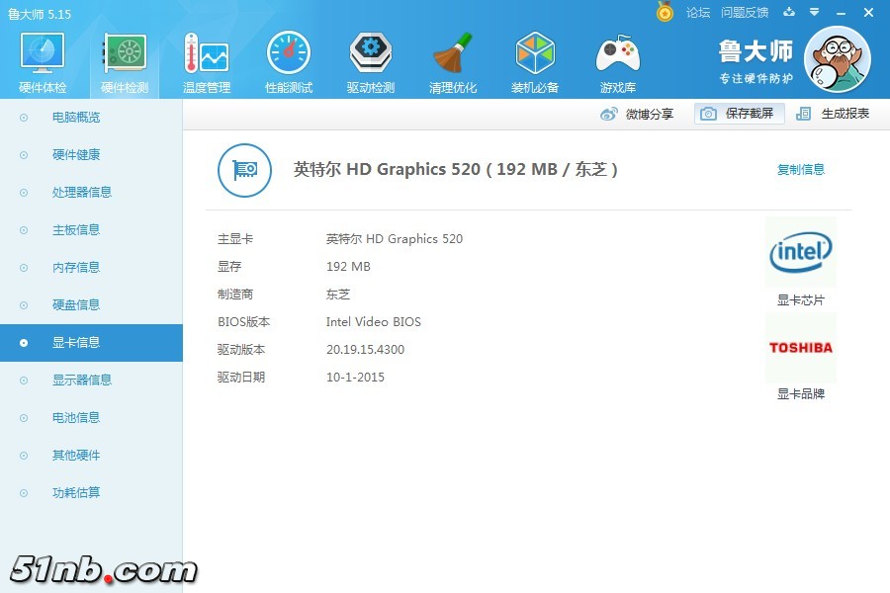890x593 pixels.
Task: Click the Intel graphics chip logo
Action: pyautogui.click(x=800, y=252)
